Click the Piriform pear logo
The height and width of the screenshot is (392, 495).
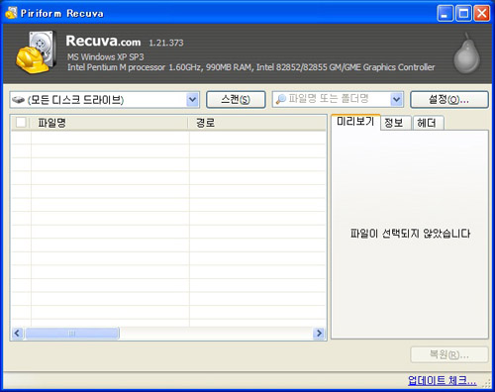tap(466, 53)
